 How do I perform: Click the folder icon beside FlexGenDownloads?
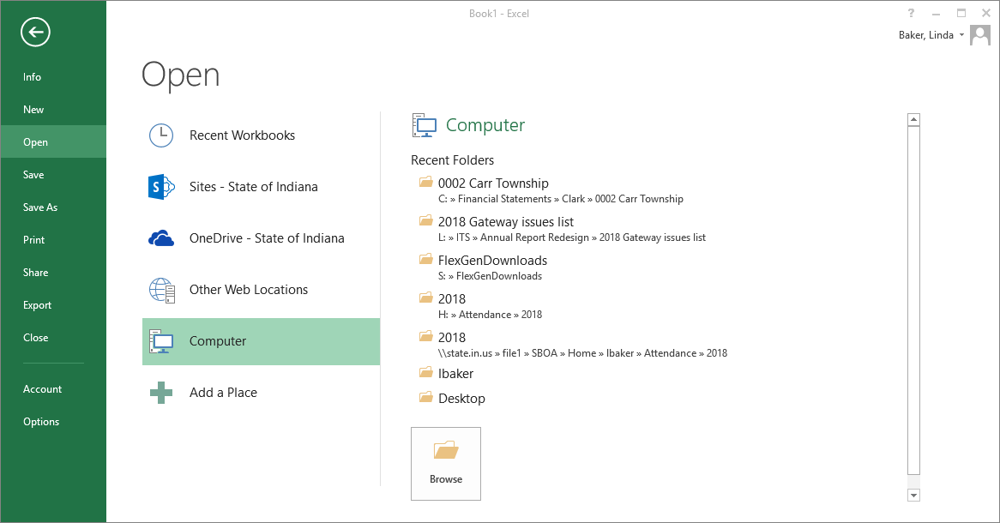(x=426, y=259)
